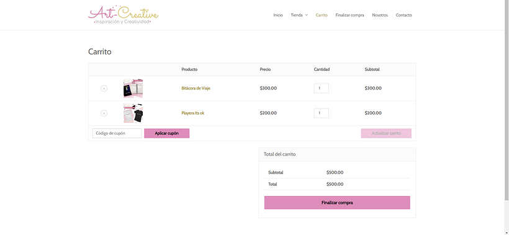Image resolution: width=509 pixels, height=235 pixels.
Task: Remove Bitácora de Viaje from cart
Action: [104, 88]
